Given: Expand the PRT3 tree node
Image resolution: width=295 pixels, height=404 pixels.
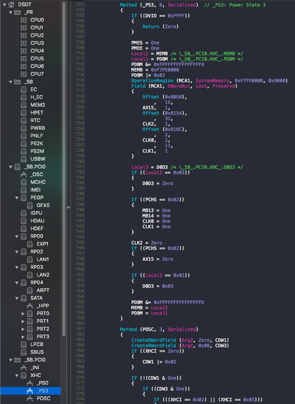Looking at the screenshot, I should coord(23,337).
